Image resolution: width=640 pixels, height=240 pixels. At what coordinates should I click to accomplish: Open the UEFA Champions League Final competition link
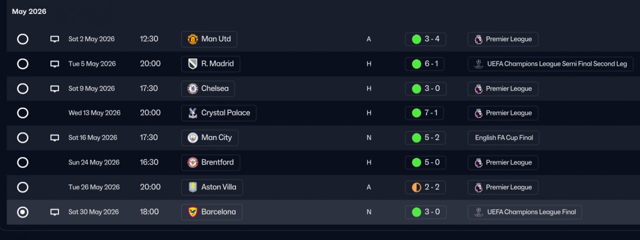[525, 212]
